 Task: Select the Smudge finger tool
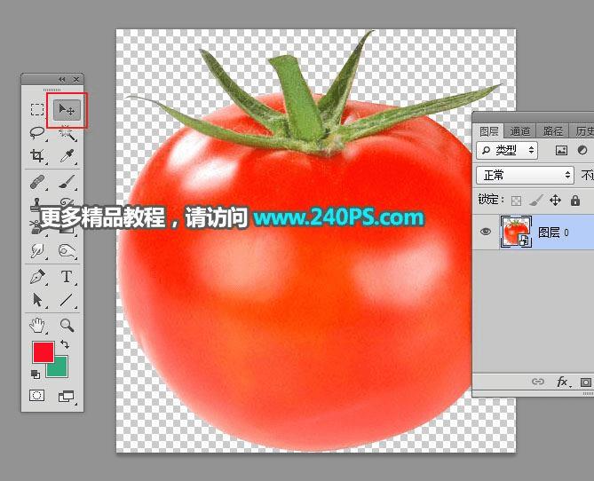[x=37, y=250]
